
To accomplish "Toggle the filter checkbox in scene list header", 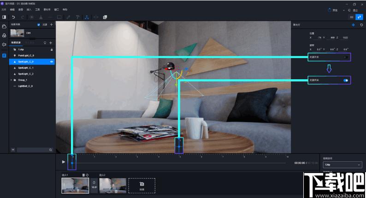I will click(39, 24).
